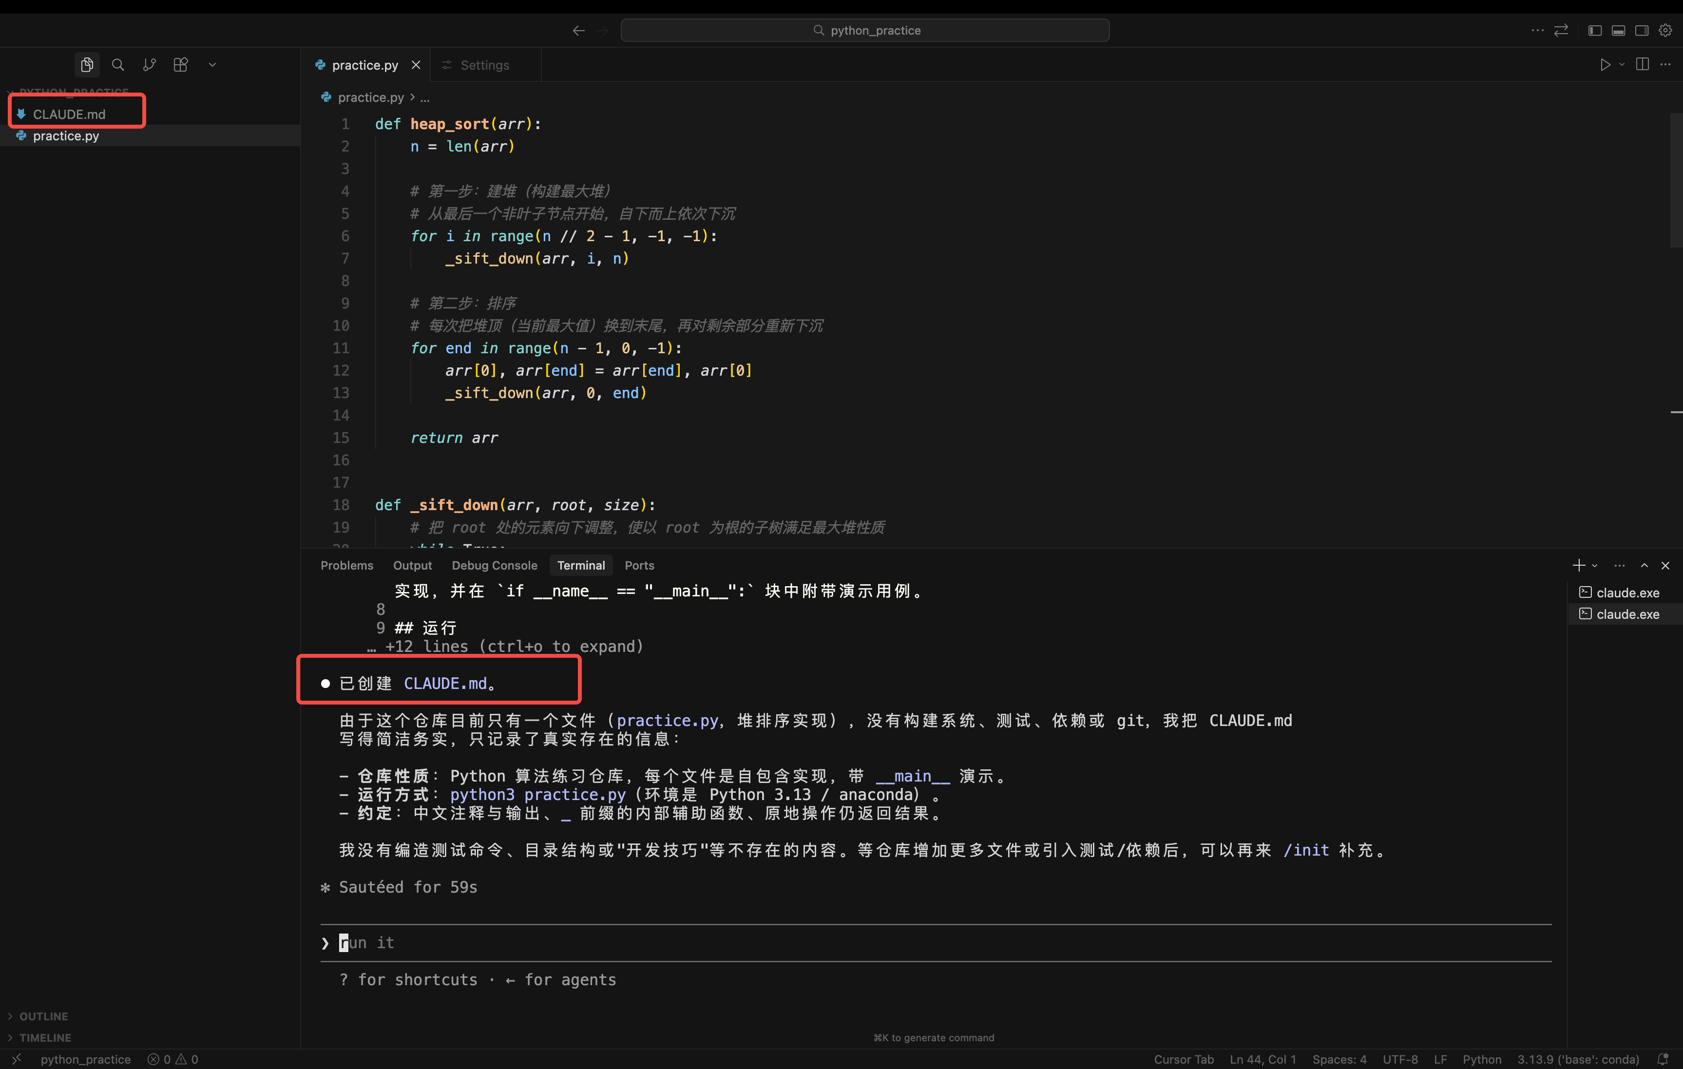The height and width of the screenshot is (1069, 1683).
Task: Open the Source Control branch icon
Action: point(149,65)
